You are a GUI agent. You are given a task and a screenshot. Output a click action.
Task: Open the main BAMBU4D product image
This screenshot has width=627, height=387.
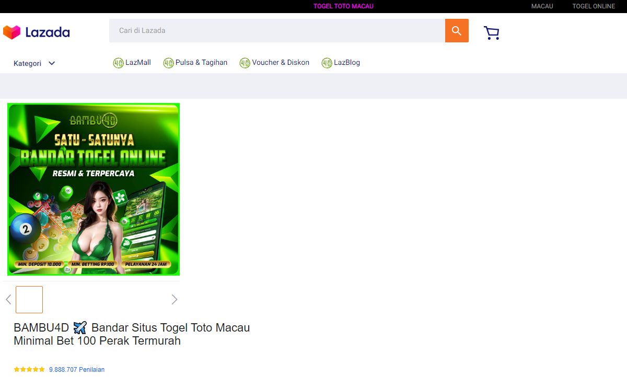pyautogui.click(x=94, y=189)
